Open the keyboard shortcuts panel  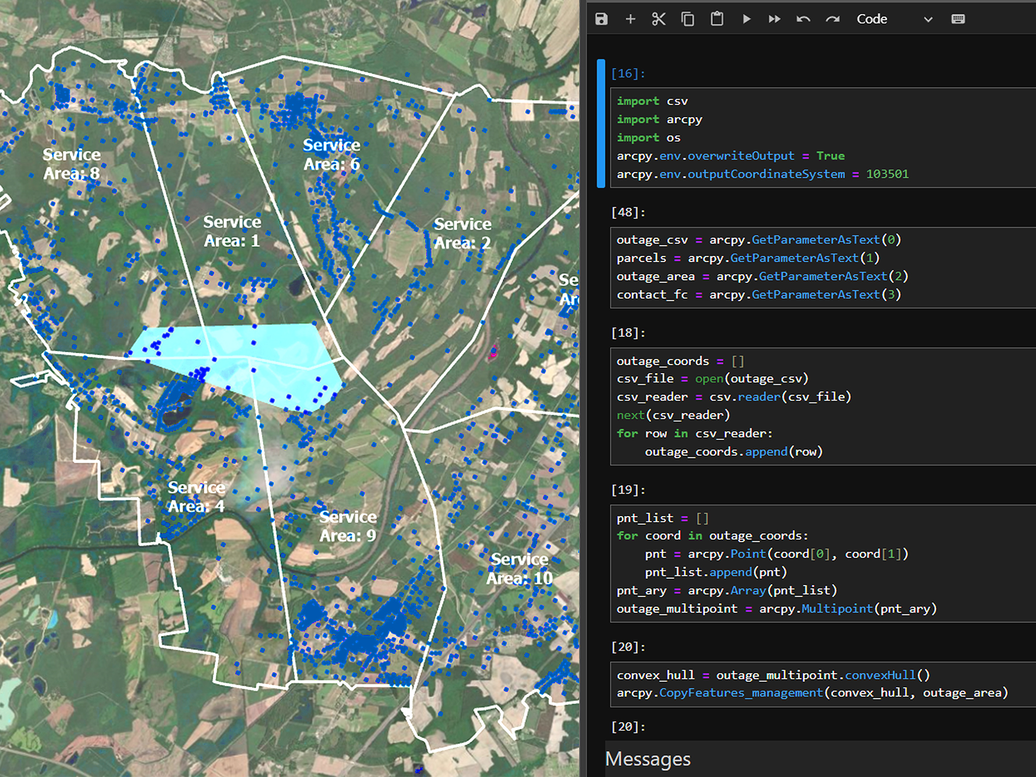point(958,19)
